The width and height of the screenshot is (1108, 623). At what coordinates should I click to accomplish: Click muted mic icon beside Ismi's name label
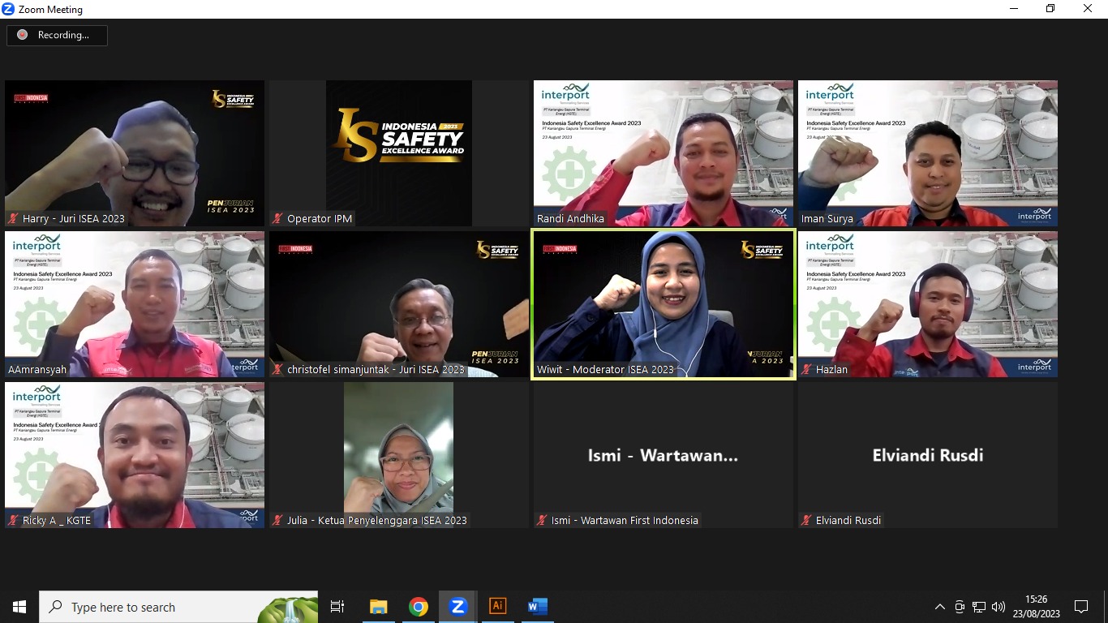pyautogui.click(x=542, y=521)
